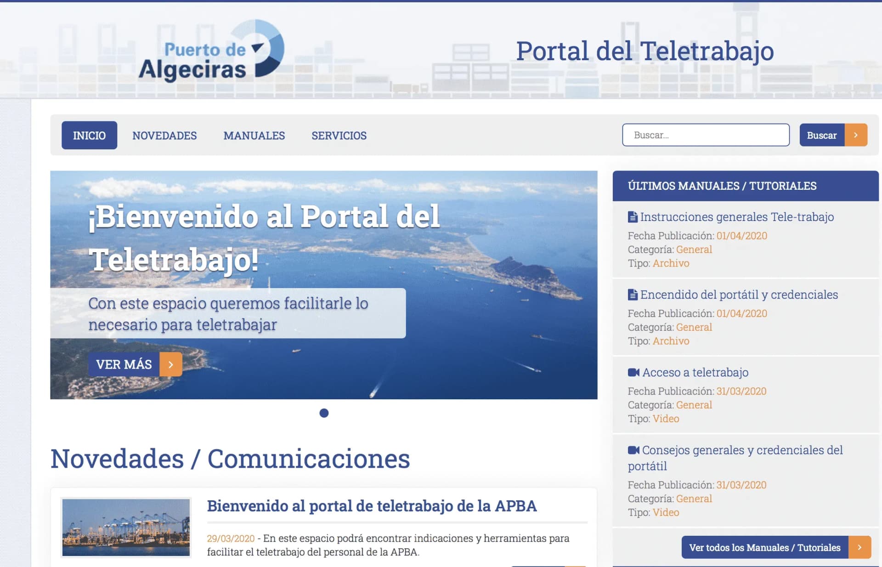Go to the INICIO tab
The image size is (882, 567).
[89, 135]
